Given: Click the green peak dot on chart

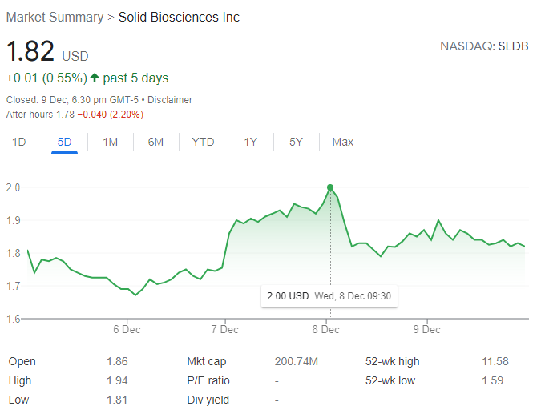Looking at the screenshot, I should coord(330,187).
